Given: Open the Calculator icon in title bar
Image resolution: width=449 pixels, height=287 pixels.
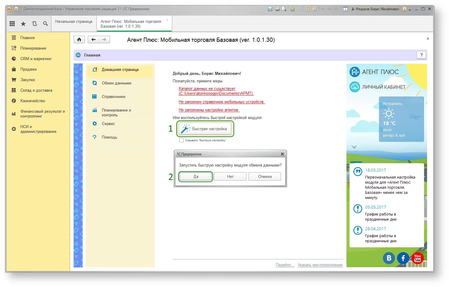Looking at the screenshot, I should point(307,9).
